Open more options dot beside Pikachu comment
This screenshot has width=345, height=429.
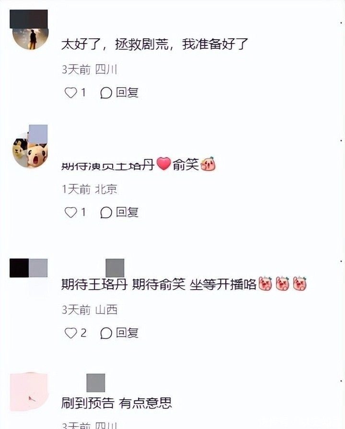[341, 140]
